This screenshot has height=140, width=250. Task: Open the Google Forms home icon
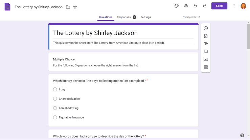(7, 7)
